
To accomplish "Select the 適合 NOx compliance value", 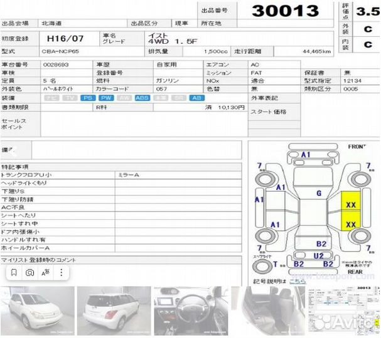I will coord(257,81).
